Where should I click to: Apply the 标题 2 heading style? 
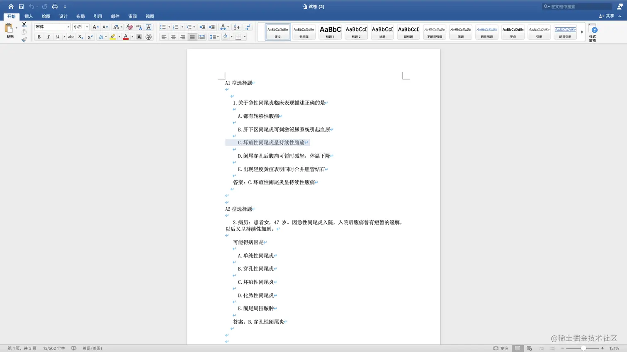pos(356,32)
